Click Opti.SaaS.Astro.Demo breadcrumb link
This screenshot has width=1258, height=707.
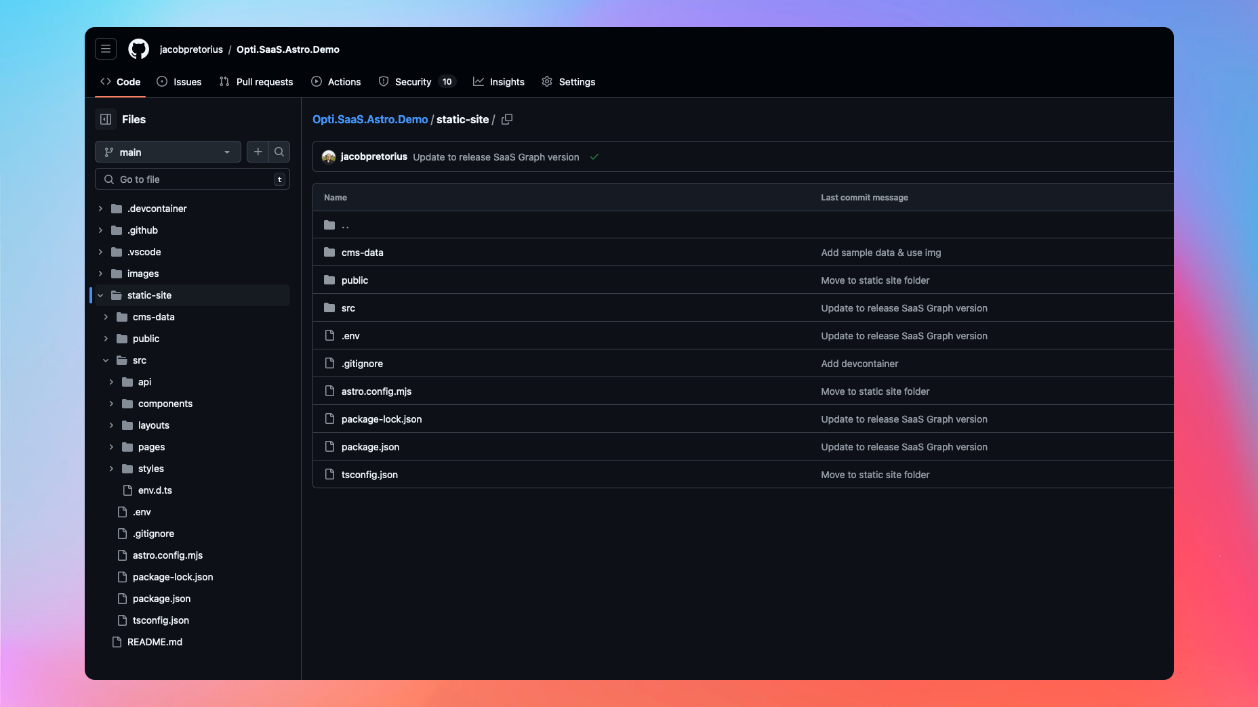370,119
